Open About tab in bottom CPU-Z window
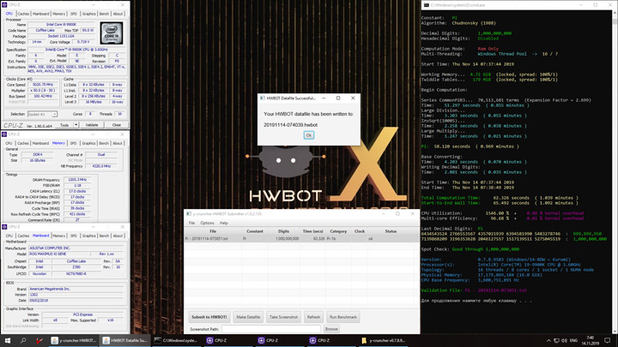 (x=118, y=236)
